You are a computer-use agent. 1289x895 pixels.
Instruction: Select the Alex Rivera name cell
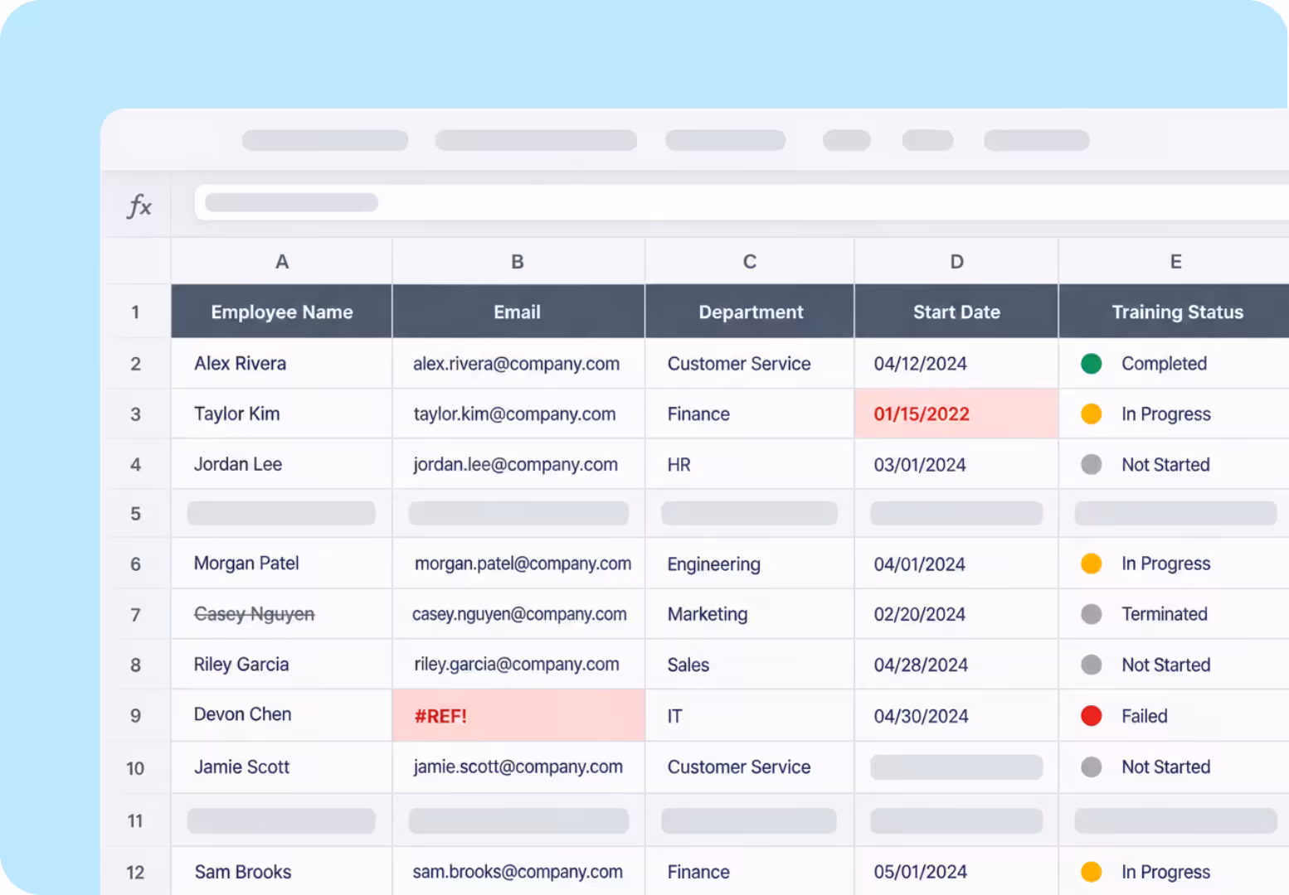[282, 364]
